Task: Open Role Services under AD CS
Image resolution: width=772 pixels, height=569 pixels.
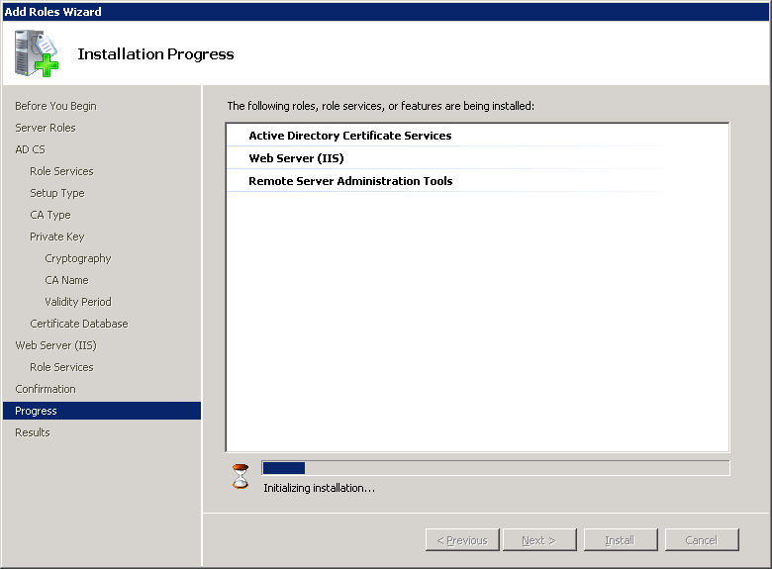Action: pyautogui.click(x=61, y=171)
